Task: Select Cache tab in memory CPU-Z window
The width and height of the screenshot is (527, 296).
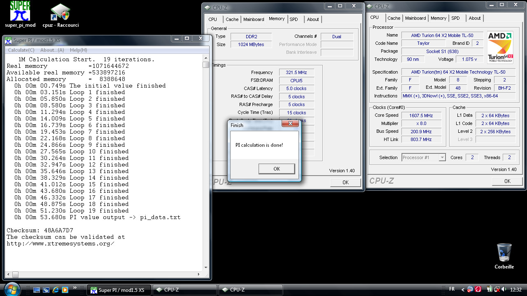Action: coord(232,19)
